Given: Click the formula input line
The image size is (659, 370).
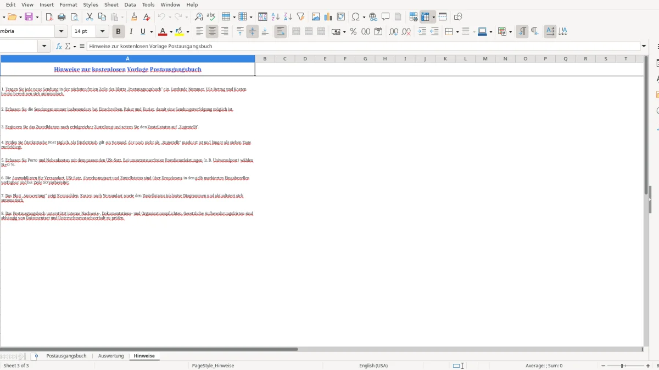Looking at the screenshot, I should 364,47.
